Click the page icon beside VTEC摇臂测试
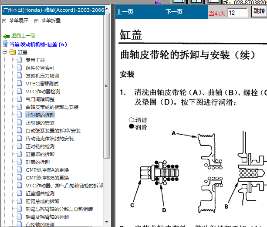 20,83
